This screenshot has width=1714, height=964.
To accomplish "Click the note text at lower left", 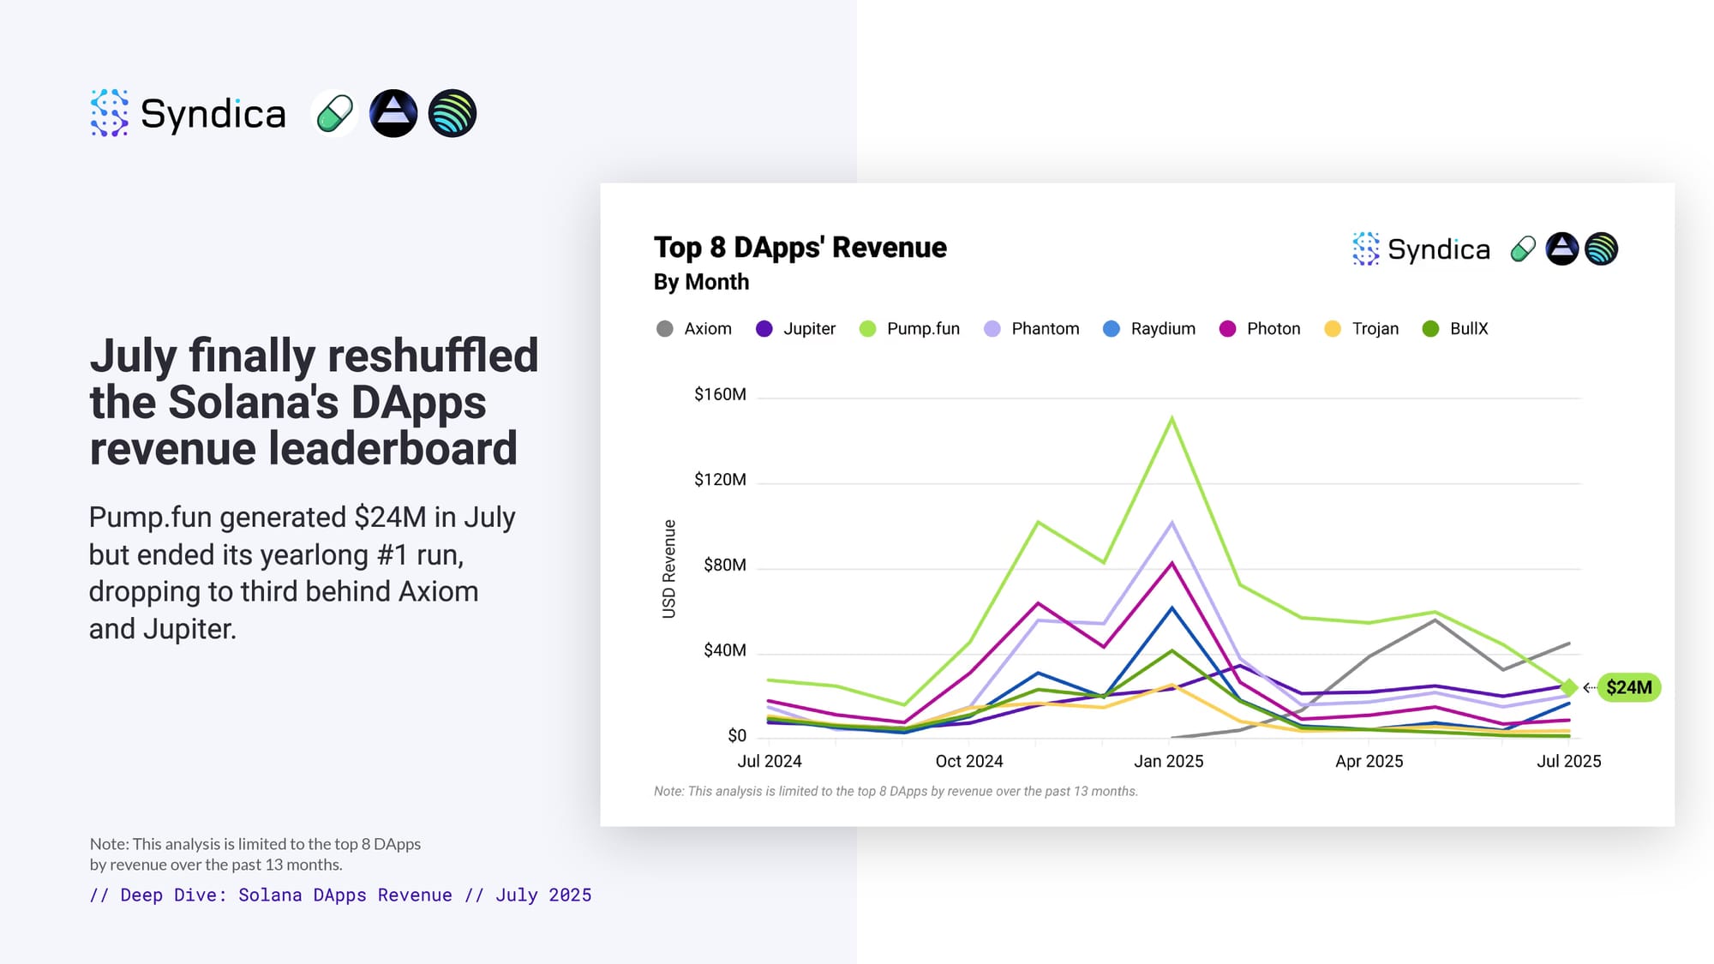I will tap(255, 854).
